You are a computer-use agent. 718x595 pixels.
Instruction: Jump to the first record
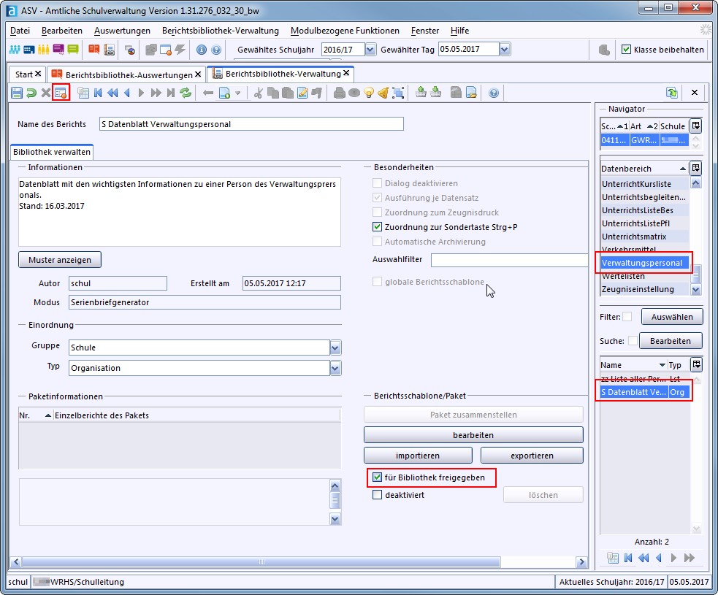[x=98, y=93]
